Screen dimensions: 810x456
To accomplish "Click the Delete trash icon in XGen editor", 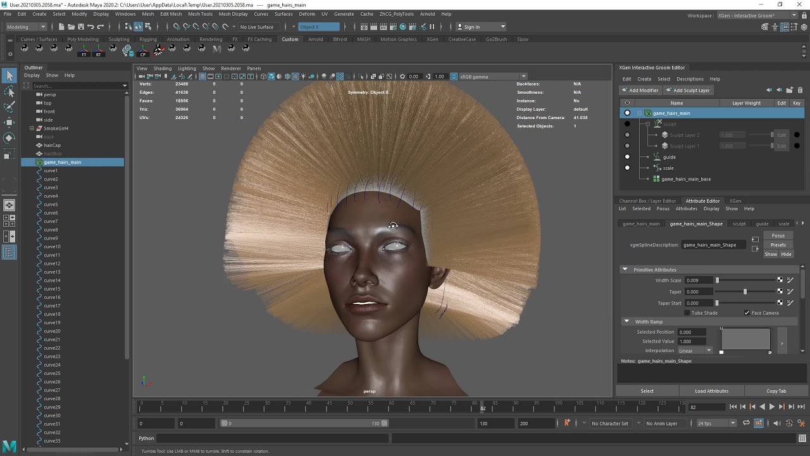I will pyautogui.click(x=800, y=90).
